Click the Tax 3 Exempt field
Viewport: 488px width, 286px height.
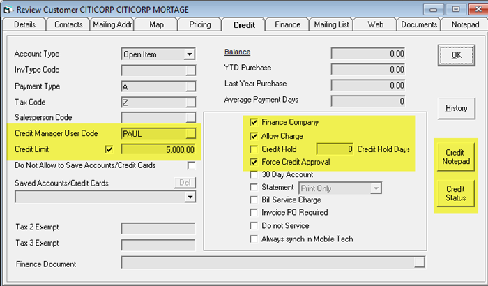point(158,245)
